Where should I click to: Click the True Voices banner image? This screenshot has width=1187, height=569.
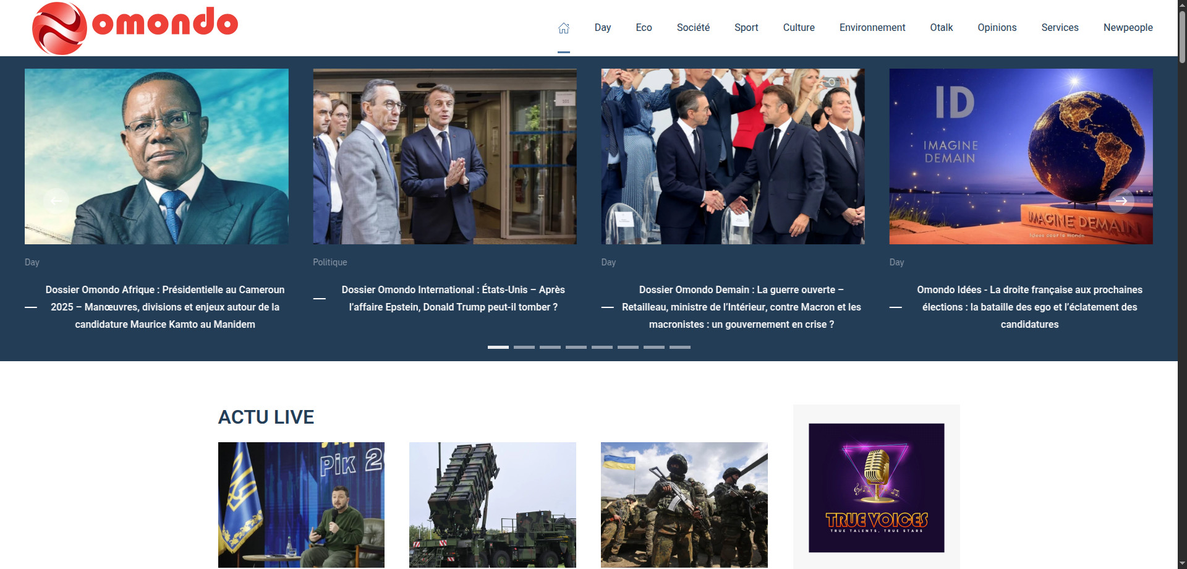click(876, 487)
